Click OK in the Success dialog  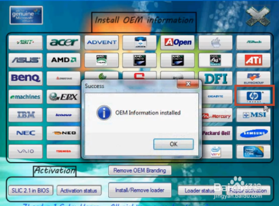pos(174,144)
